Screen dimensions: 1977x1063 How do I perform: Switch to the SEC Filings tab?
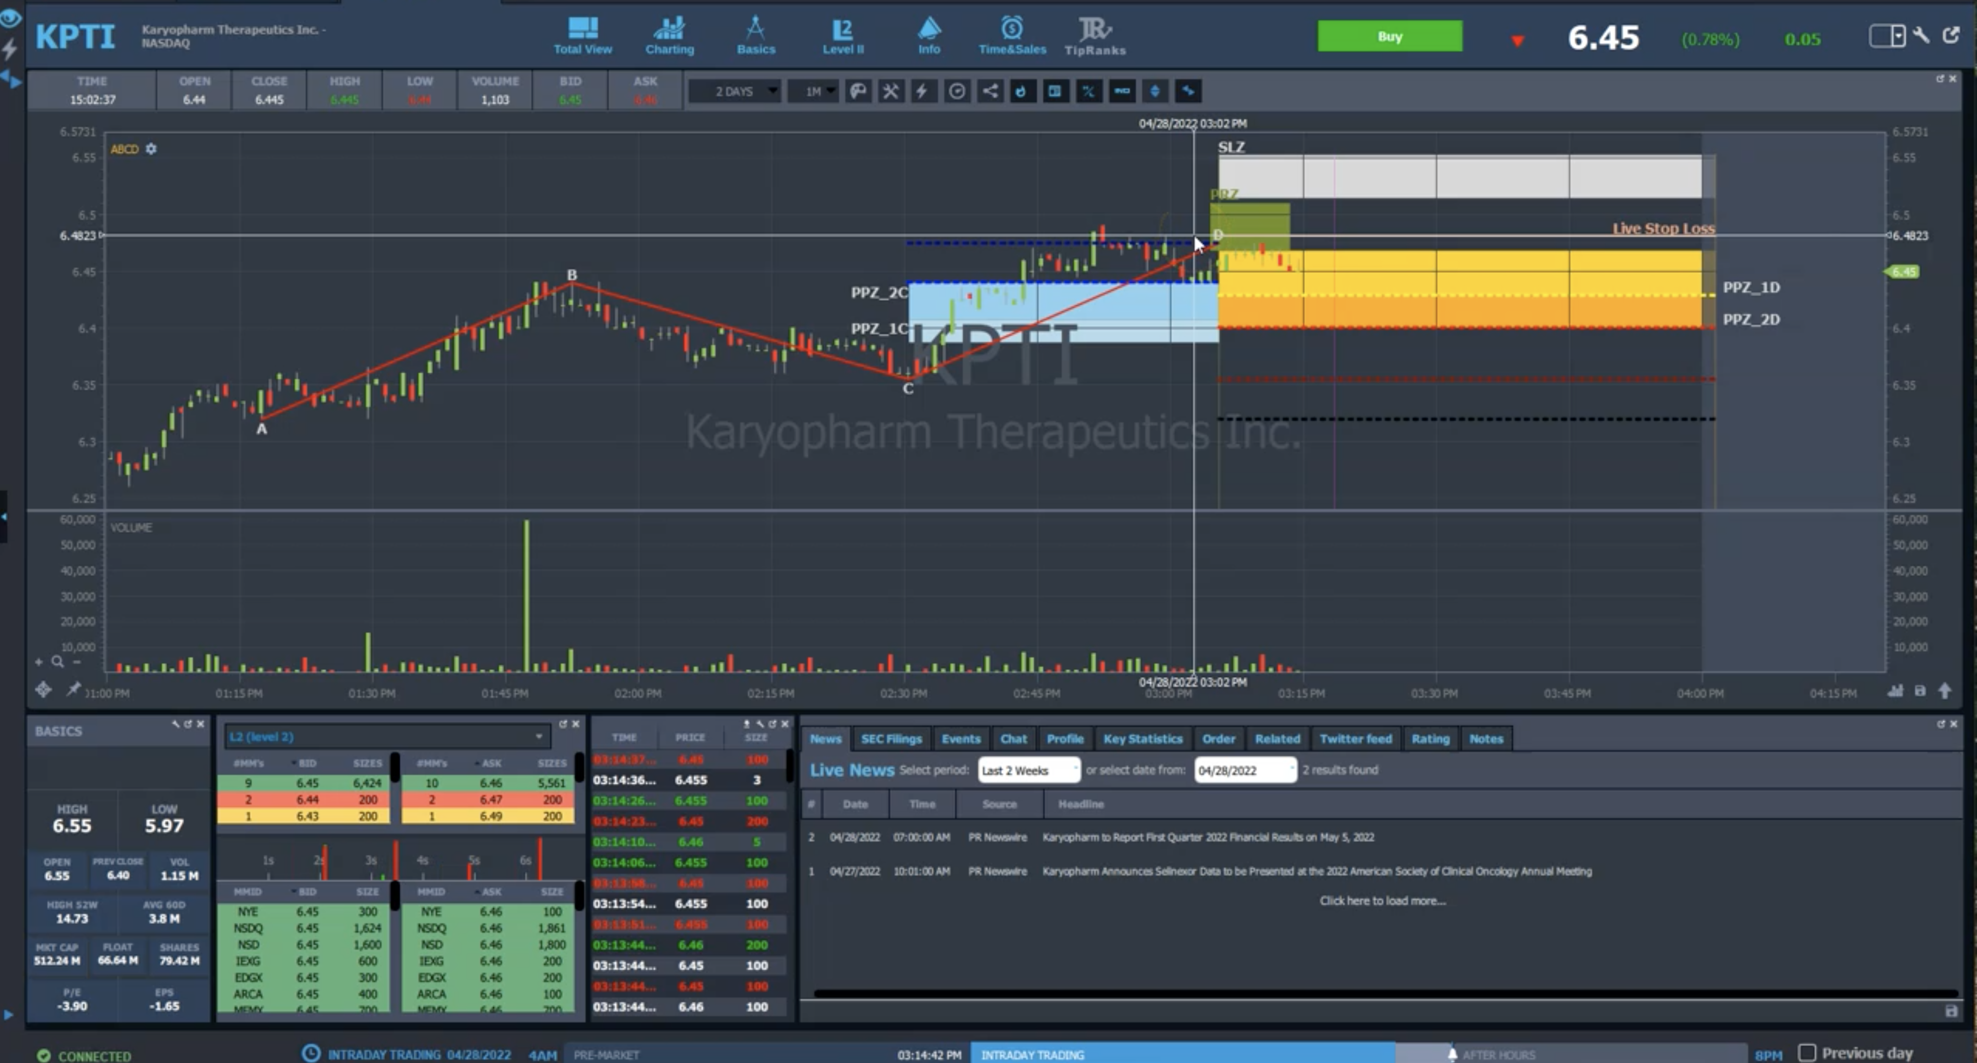coord(891,738)
